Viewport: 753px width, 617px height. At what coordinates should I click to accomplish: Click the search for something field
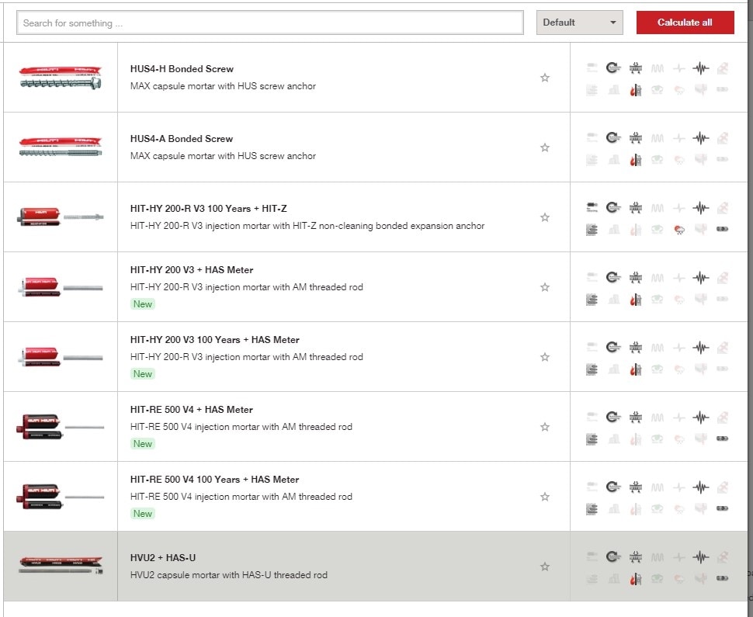point(269,23)
